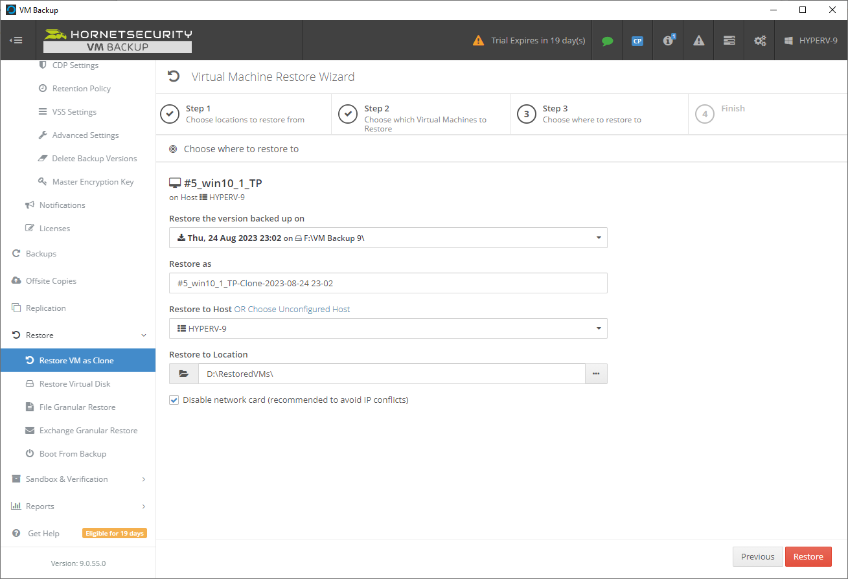Click the Hornetsecurity VM Backup logo

point(117,40)
